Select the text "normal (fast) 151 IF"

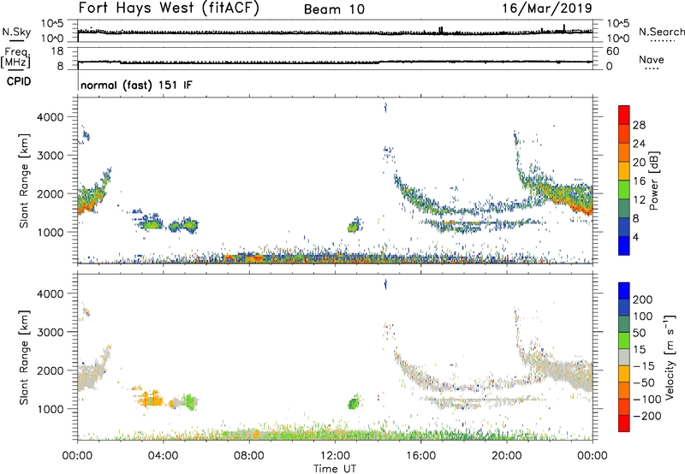pos(136,85)
